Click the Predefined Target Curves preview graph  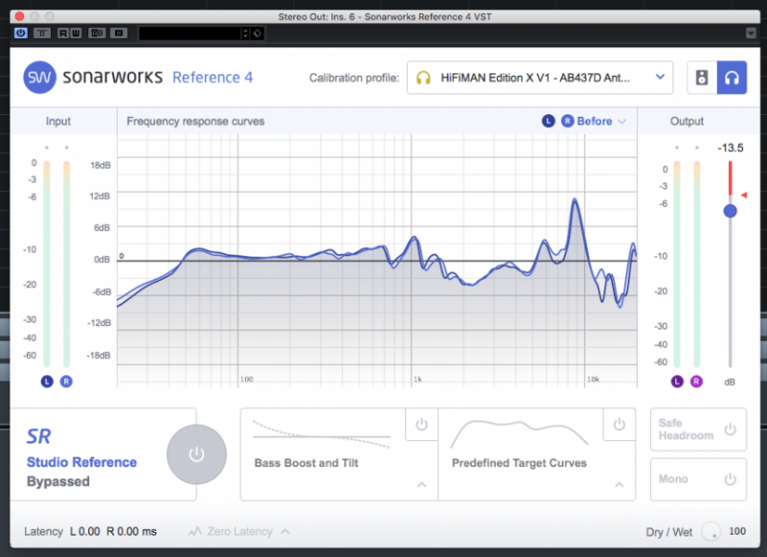pyautogui.click(x=519, y=434)
